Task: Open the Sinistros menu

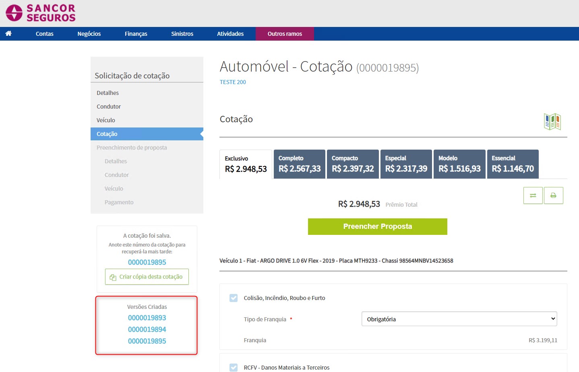Action: coord(182,34)
